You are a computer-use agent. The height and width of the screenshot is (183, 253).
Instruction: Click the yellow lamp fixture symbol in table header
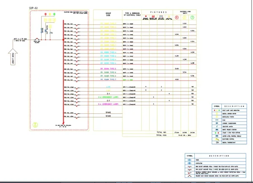pos(169,16)
